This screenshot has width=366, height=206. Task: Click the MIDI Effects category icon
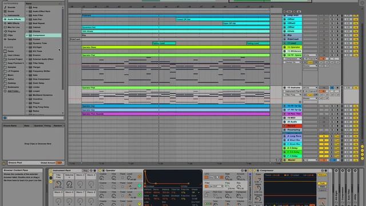pos(5,23)
